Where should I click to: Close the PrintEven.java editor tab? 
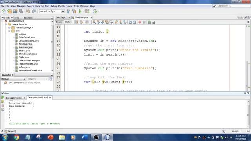tap(91, 18)
